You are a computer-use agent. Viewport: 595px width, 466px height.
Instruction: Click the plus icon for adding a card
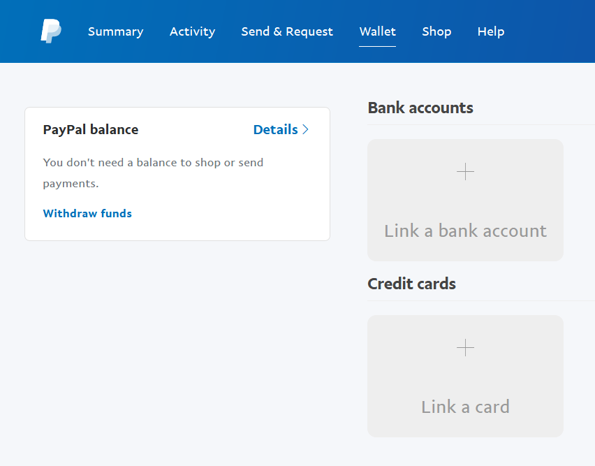465,348
